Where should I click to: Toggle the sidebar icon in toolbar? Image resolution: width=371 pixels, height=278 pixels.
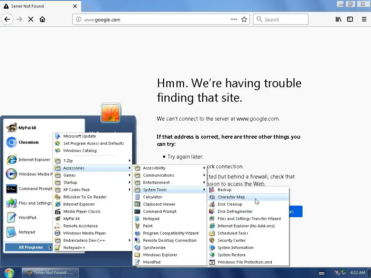(350, 20)
